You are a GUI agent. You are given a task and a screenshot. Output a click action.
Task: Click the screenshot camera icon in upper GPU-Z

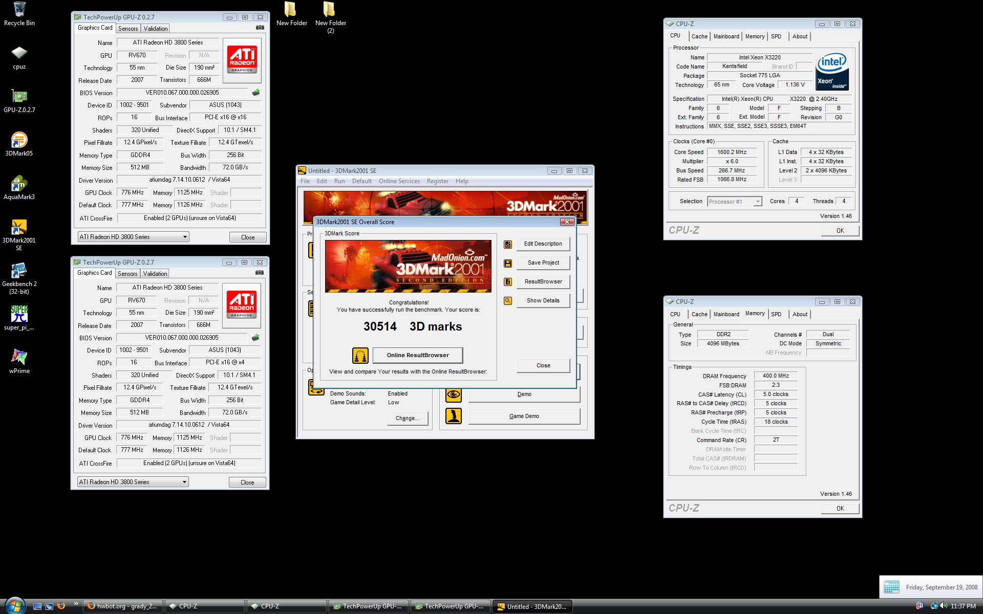tap(260, 28)
